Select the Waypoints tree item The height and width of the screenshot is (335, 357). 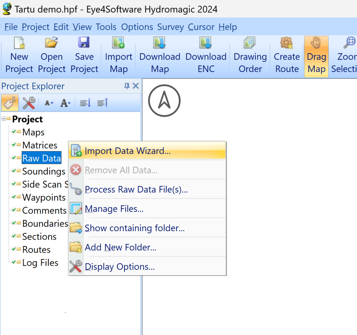pos(44,197)
